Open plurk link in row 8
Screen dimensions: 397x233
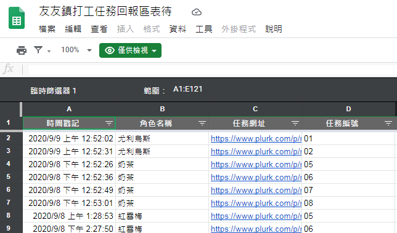point(256,216)
